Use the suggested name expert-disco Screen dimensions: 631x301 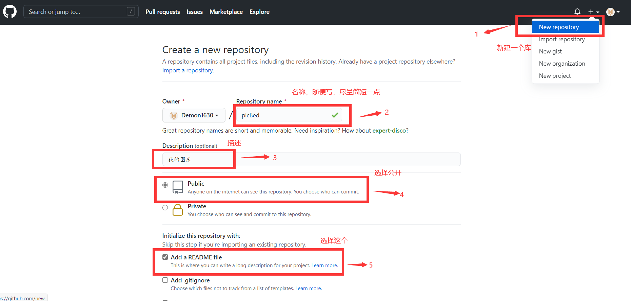point(389,131)
